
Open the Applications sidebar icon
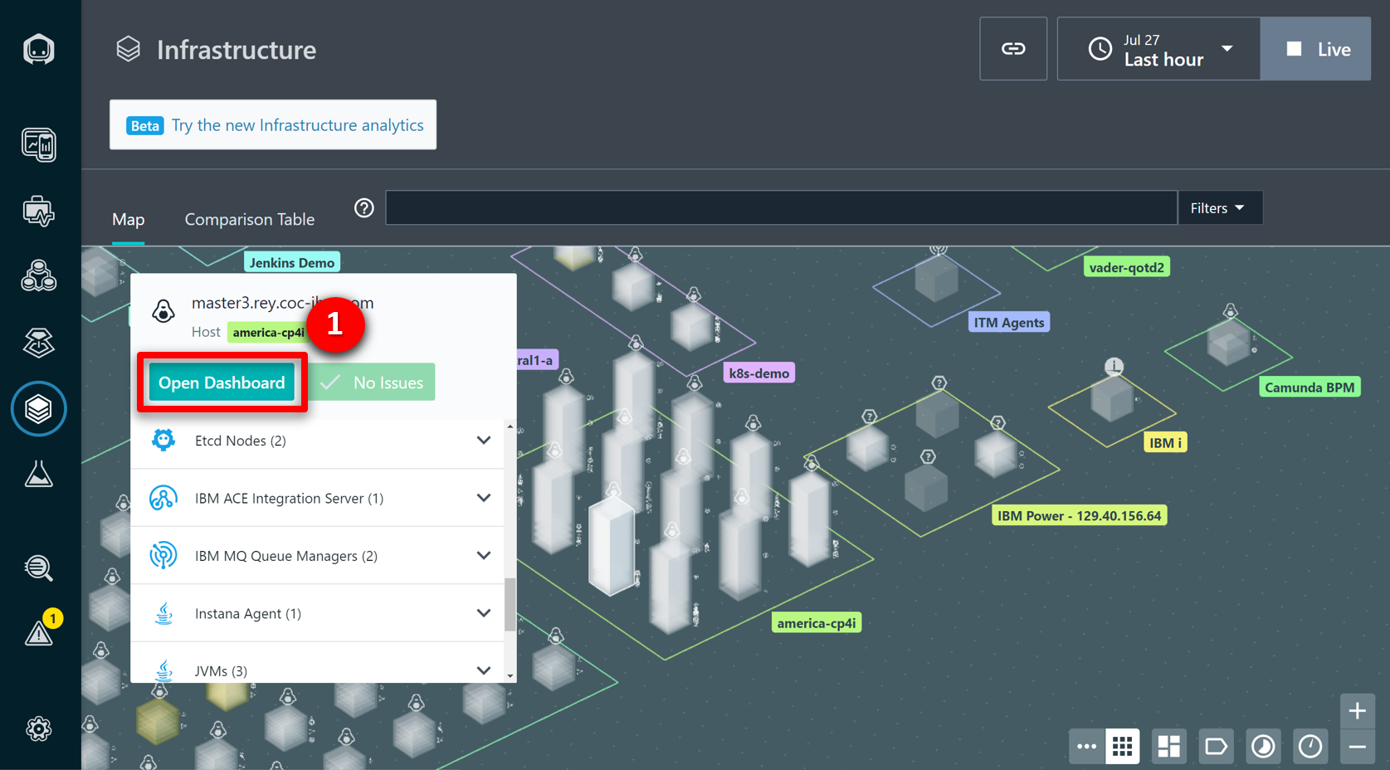38,276
